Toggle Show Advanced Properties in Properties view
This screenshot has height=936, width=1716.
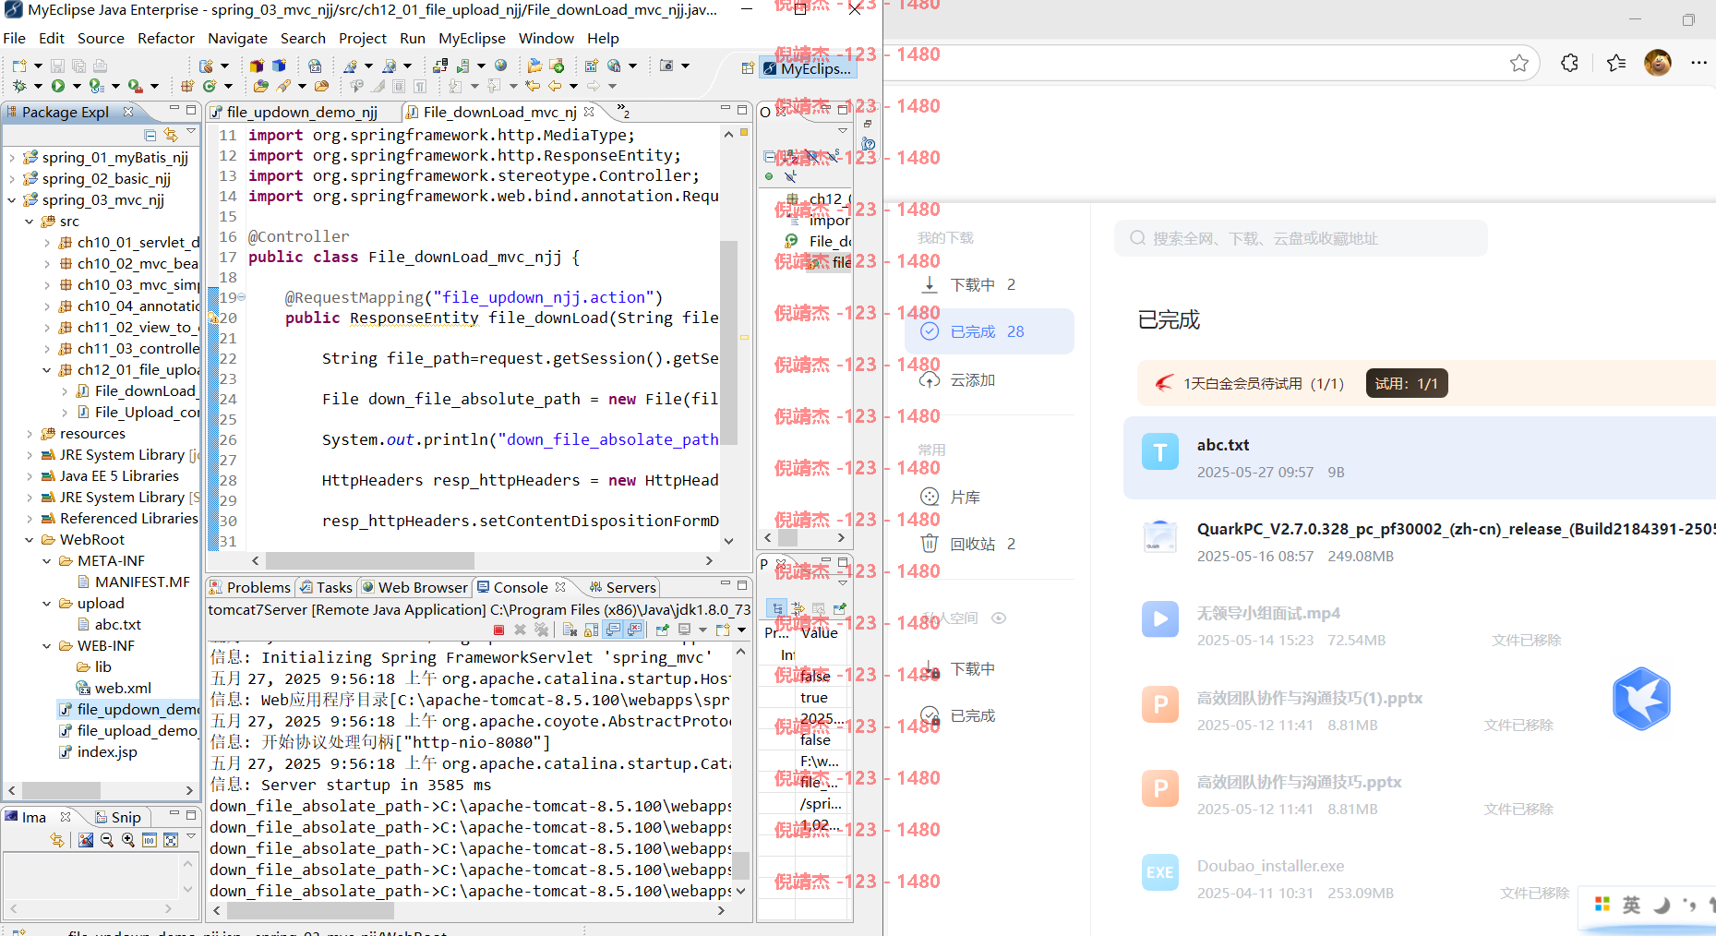pos(798,608)
